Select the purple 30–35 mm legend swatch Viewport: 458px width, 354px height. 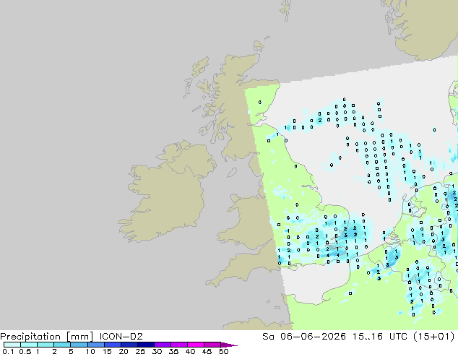[x=162, y=345]
